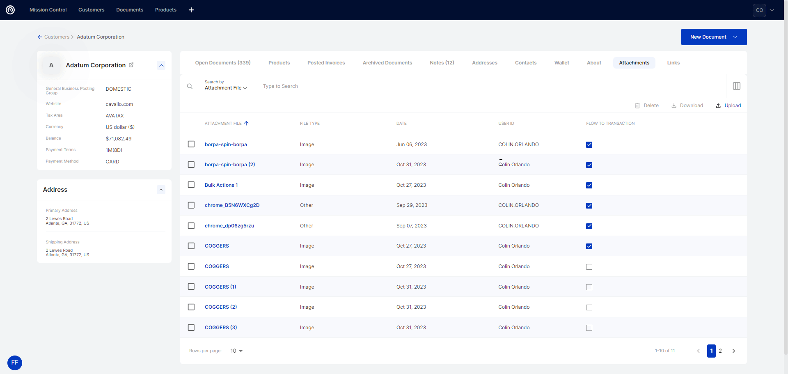Open Adatum Corporation external link icon

tap(131, 65)
